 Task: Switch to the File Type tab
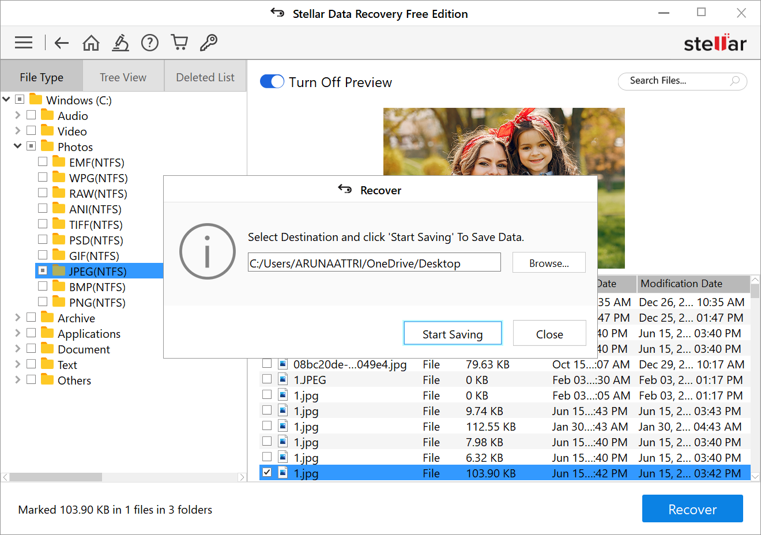pyautogui.click(x=42, y=77)
